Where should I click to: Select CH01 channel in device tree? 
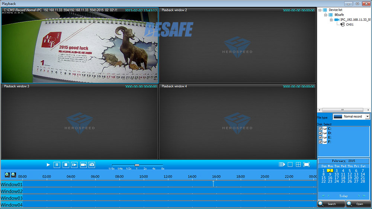pyautogui.click(x=349, y=25)
